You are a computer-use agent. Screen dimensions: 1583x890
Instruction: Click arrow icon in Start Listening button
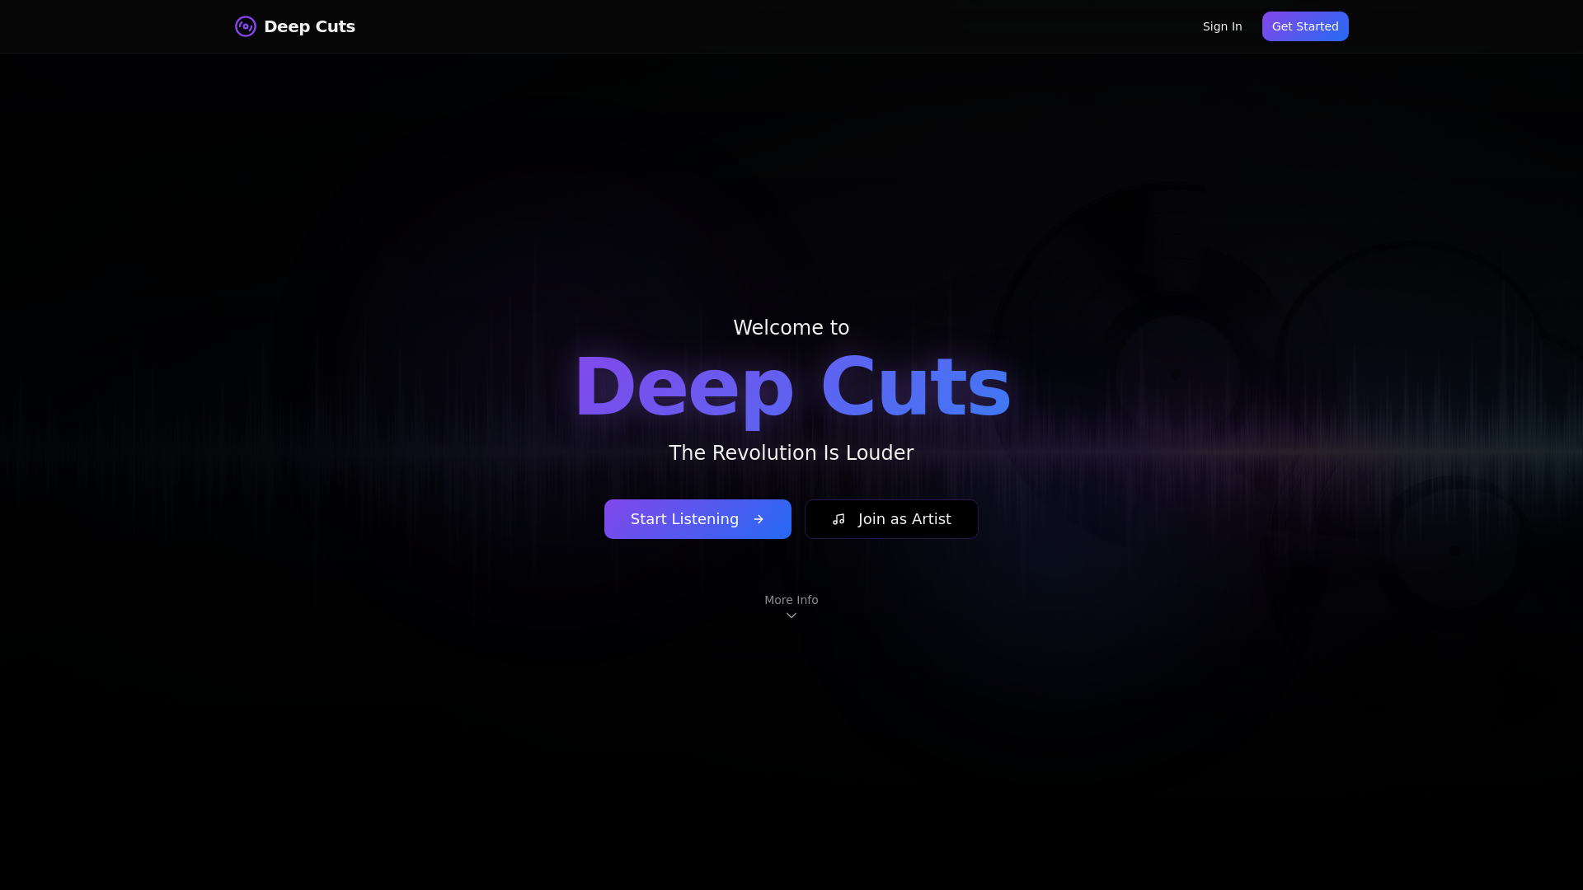pyautogui.click(x=759, y=519)
